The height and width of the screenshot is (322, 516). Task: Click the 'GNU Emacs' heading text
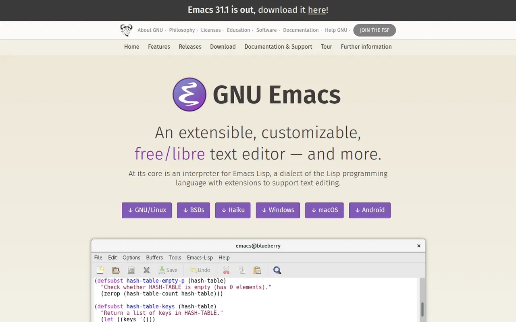tap(277, 95)
